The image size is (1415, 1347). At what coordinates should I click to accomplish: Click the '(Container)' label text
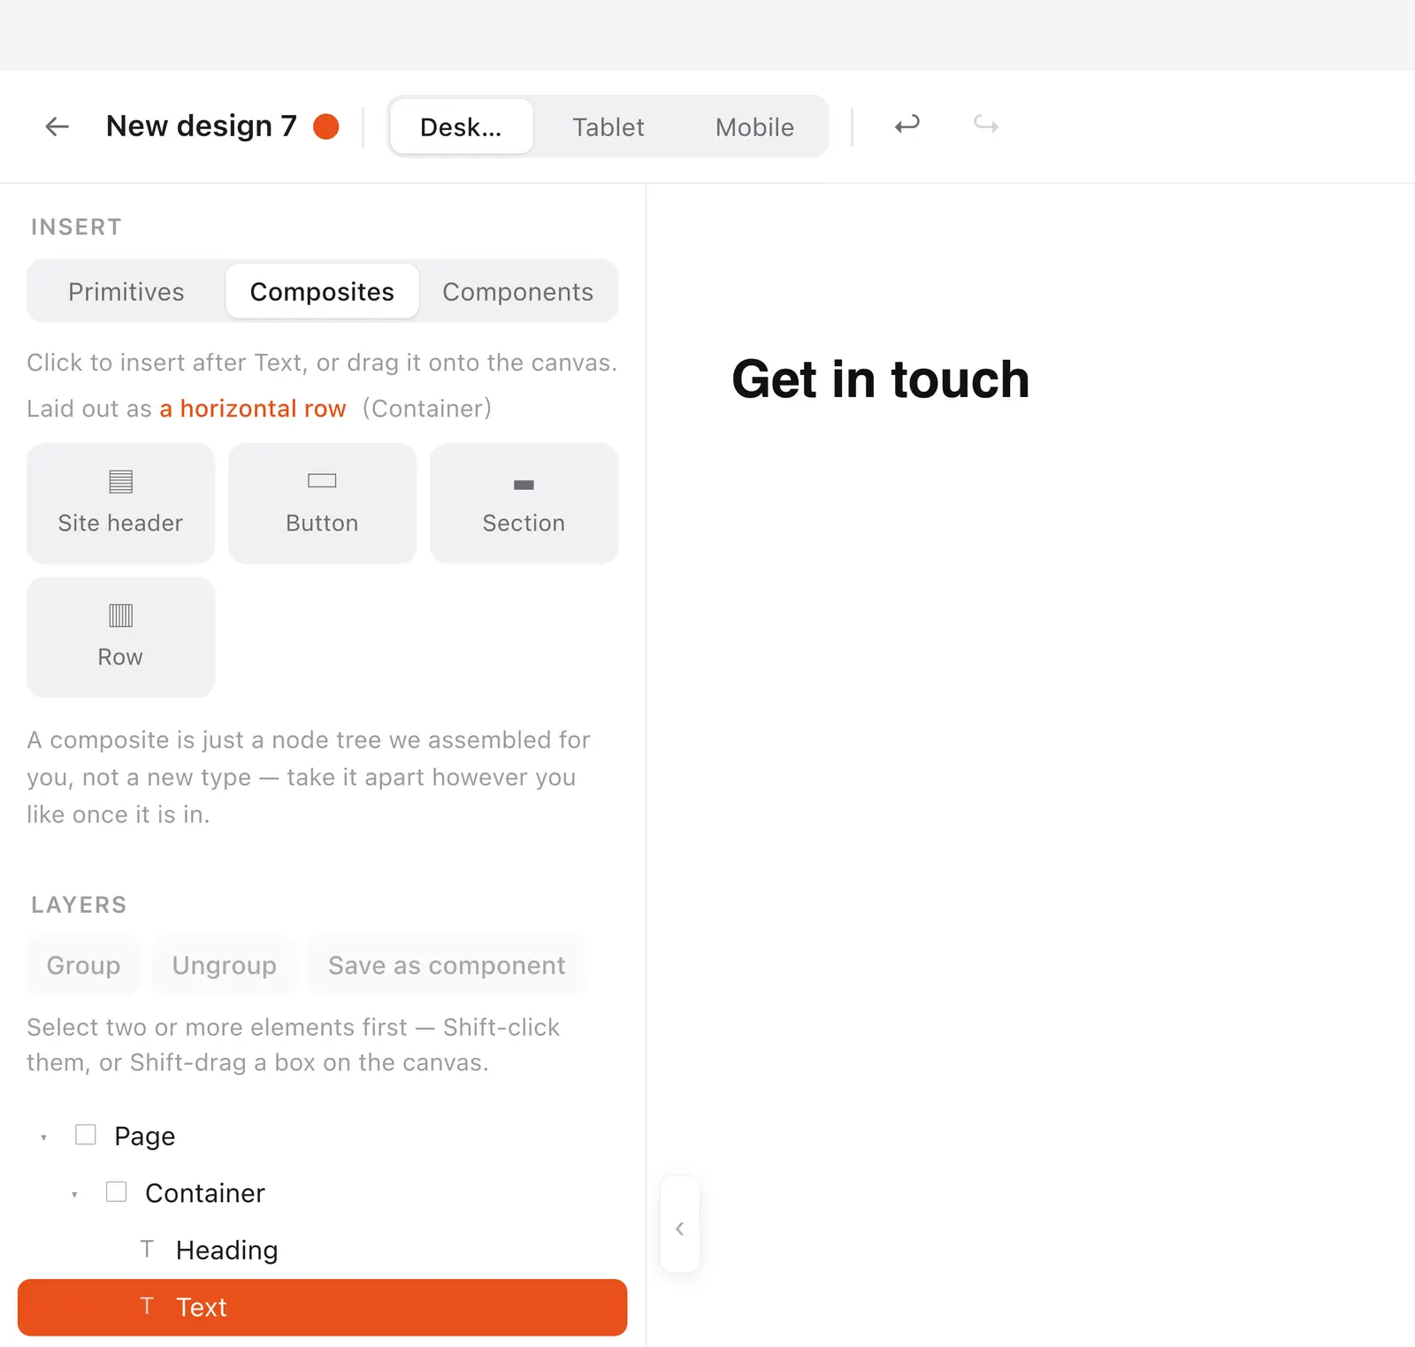(427, 409)
